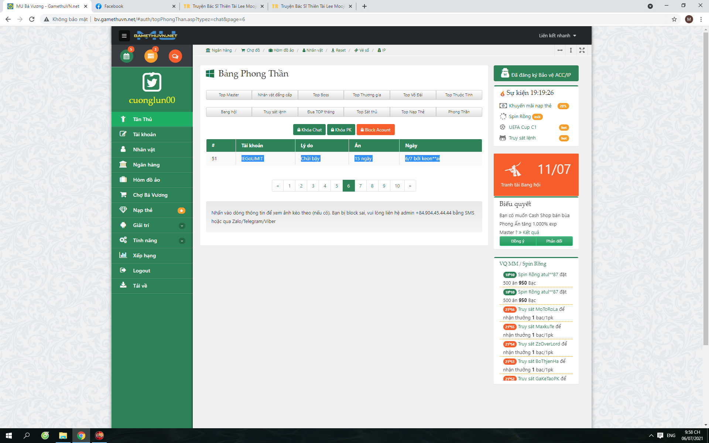The height and width of the screenshot is (443, 709).
Task: Open Chrome from the Windows taskbar
Action: (81, 436)
